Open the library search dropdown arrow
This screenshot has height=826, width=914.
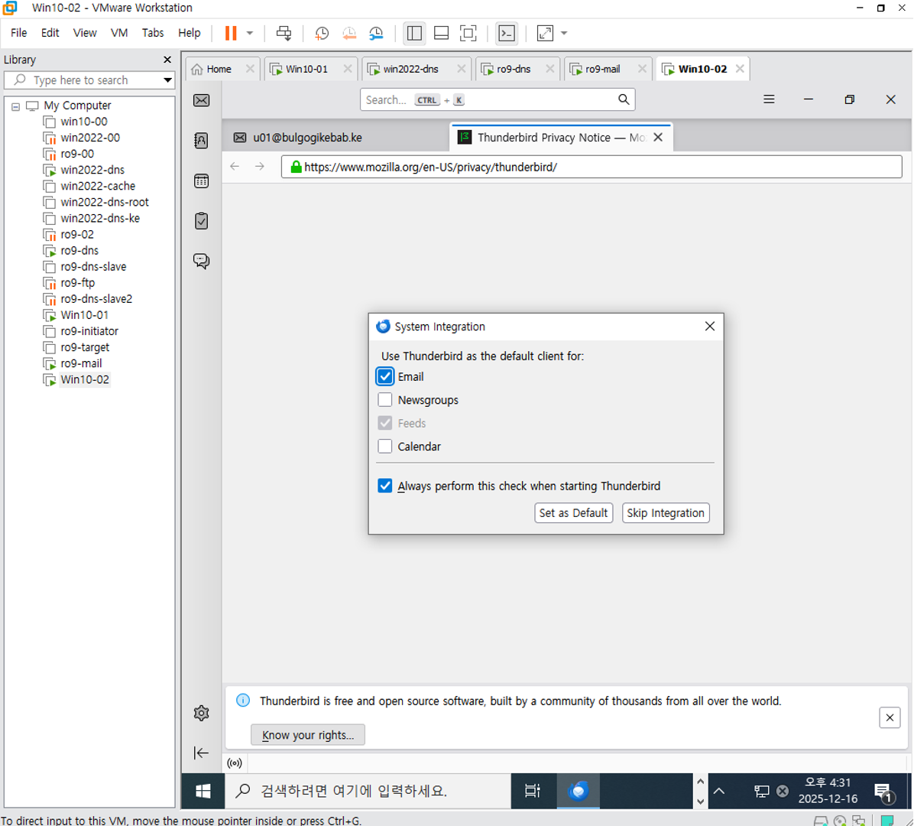(167, 80)
